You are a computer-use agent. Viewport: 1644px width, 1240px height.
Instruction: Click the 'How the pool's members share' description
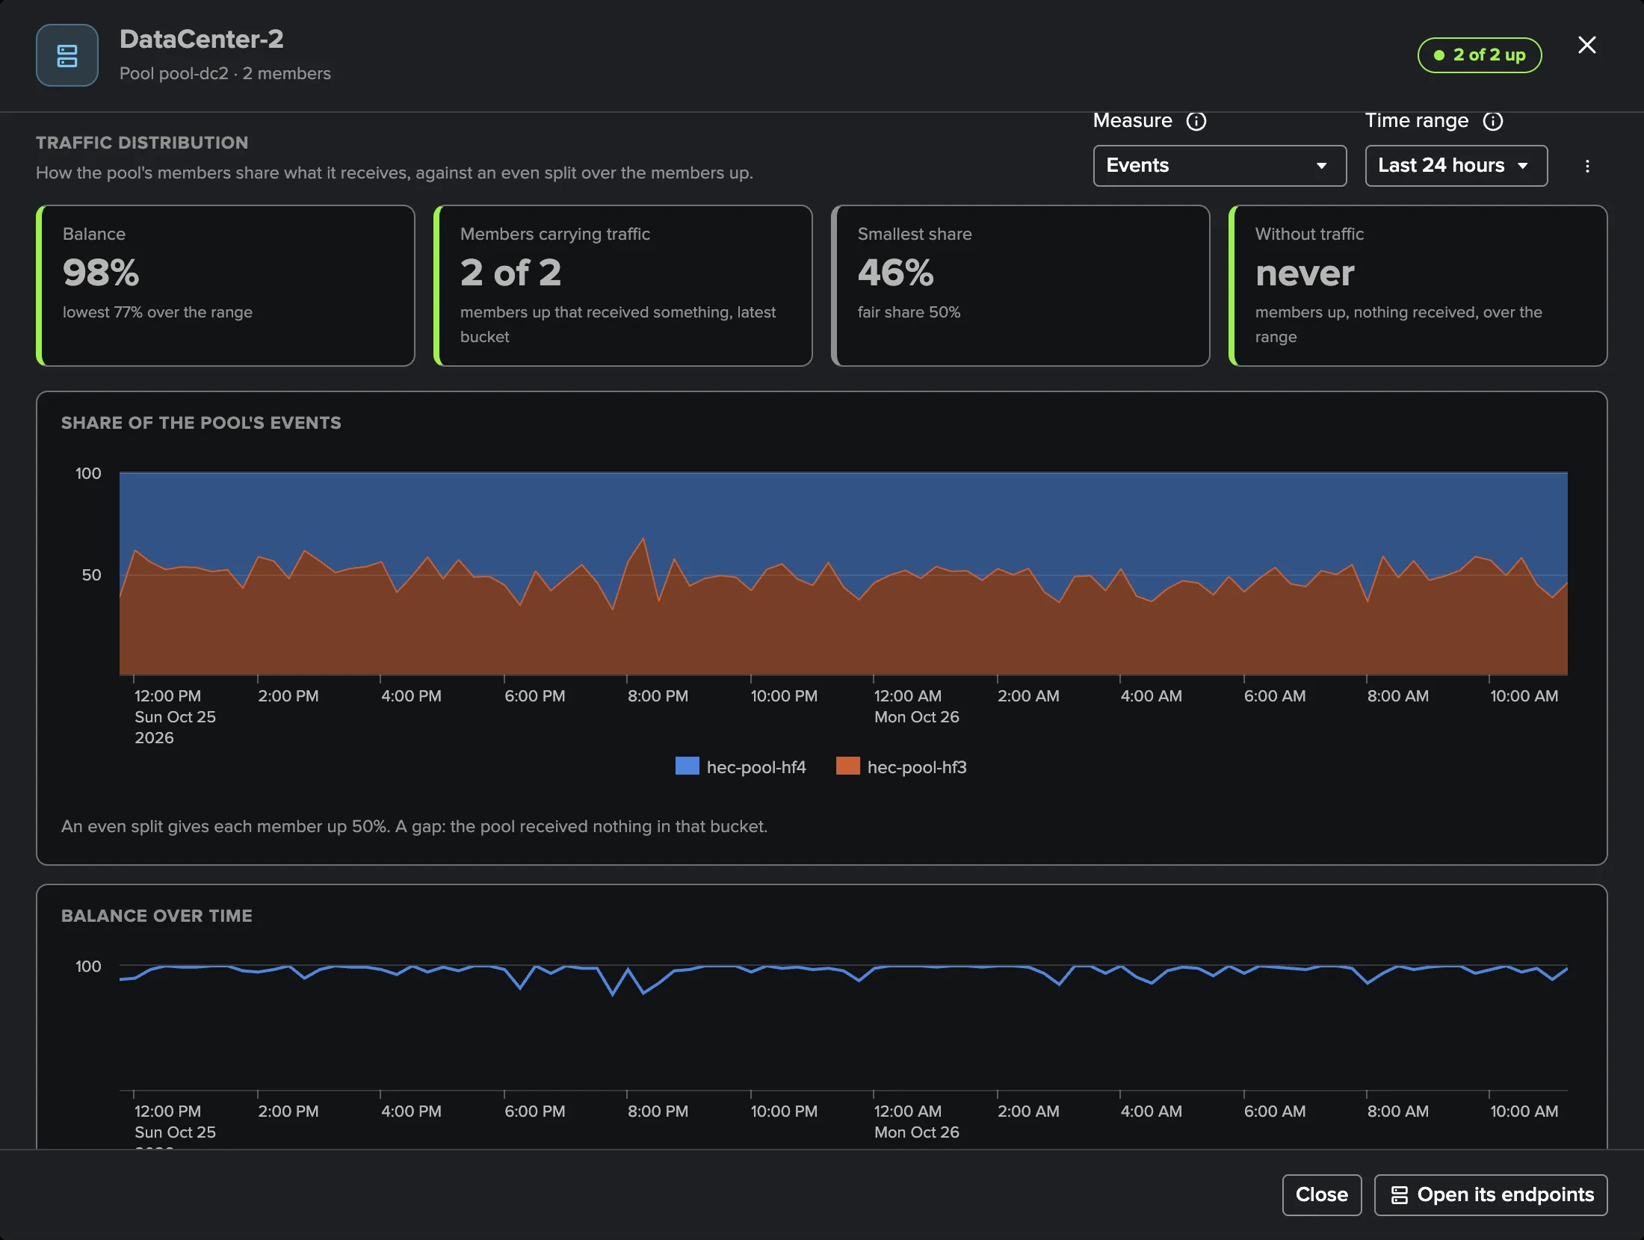pos(395,173)
